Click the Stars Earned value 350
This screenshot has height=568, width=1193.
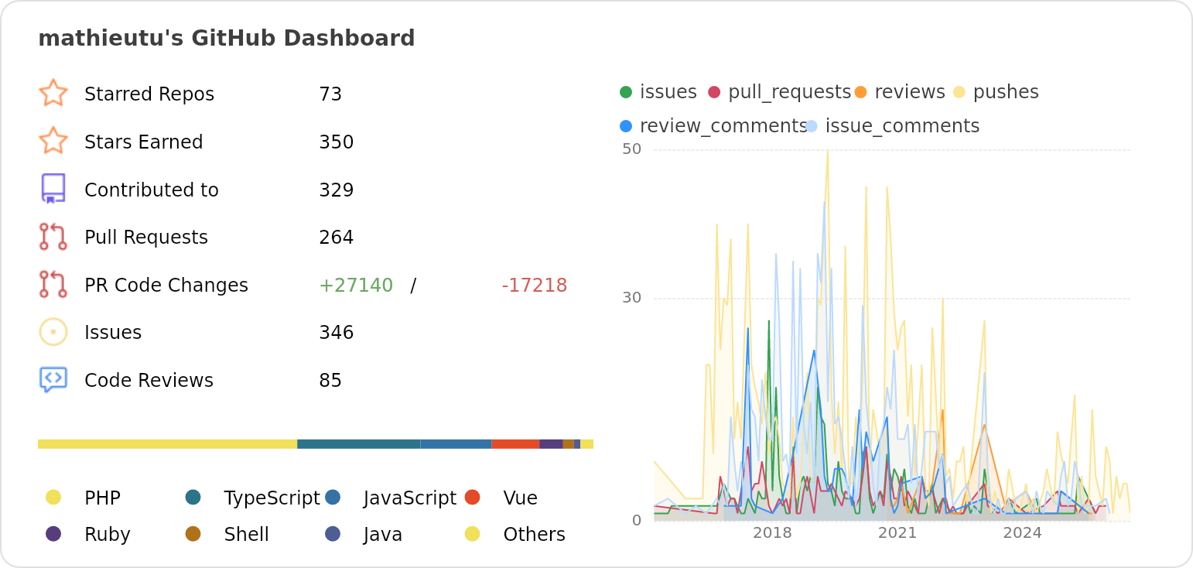[337, 142]
